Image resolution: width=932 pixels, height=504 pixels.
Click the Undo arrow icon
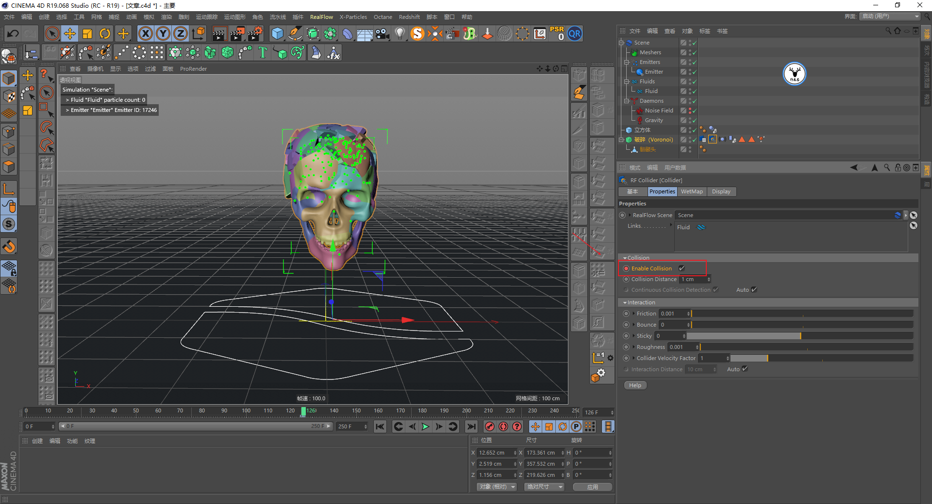(13, 34)
